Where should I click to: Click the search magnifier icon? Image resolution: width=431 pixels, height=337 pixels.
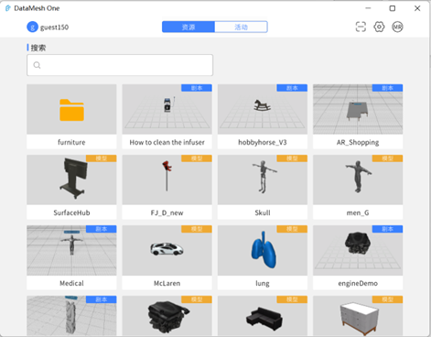[37, 65]
